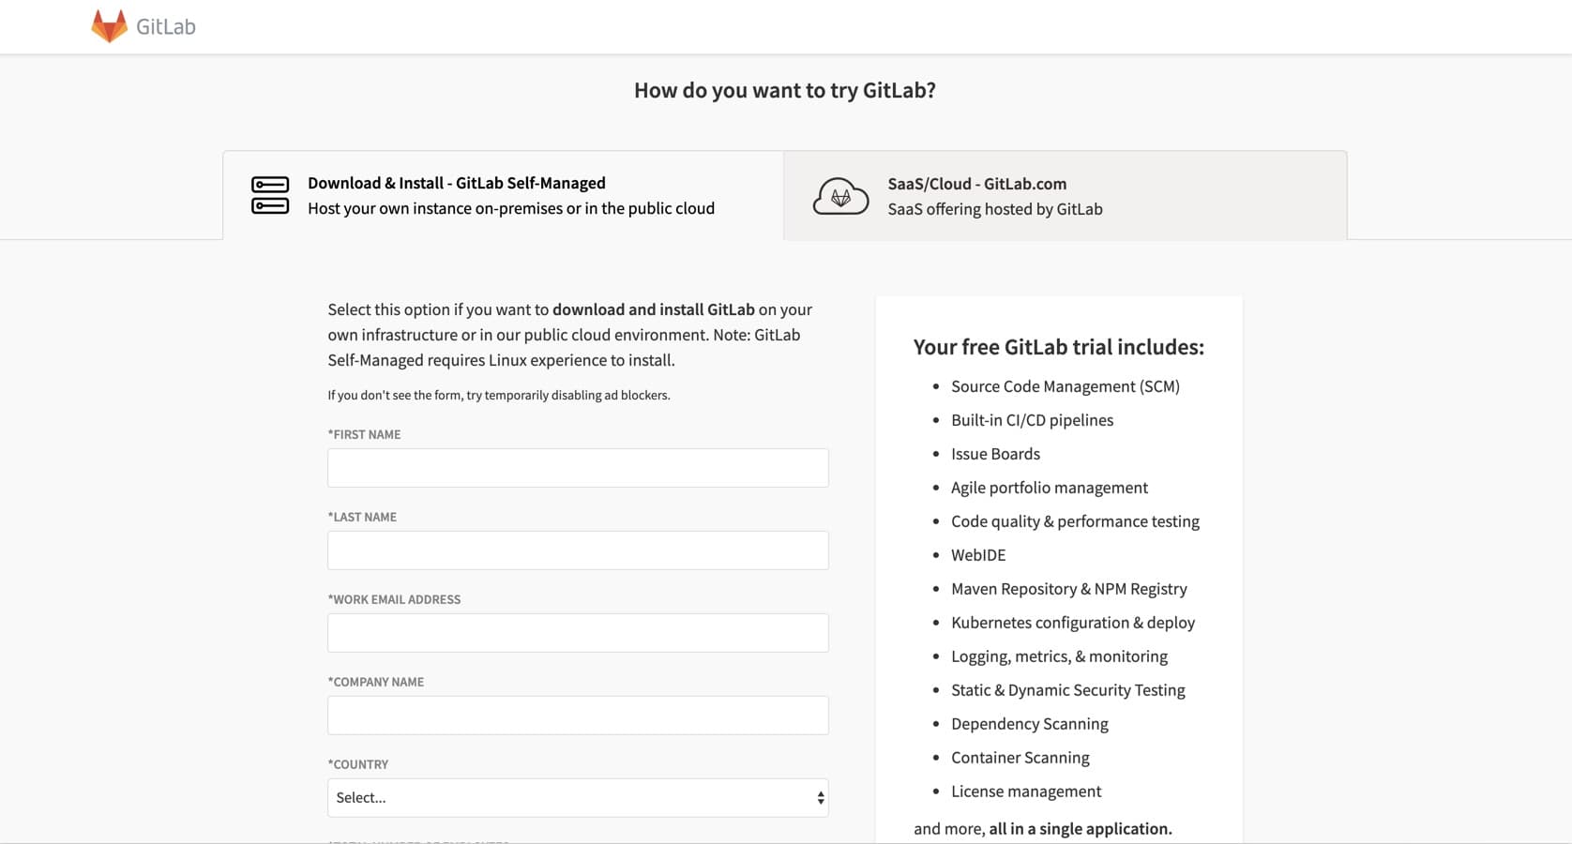1572x844 pixels.
Task: Select the Company Name field
Action: tap(578, 716)
